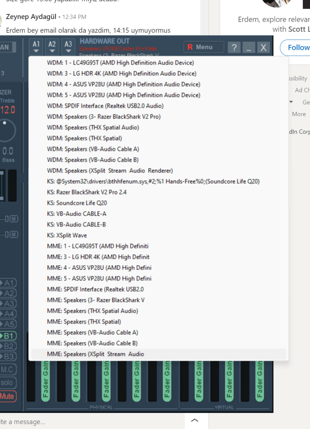Viewport: 310px width, 429px height.
Task: Open the Voicemeeter Menu button
Action: coord(204,47)
